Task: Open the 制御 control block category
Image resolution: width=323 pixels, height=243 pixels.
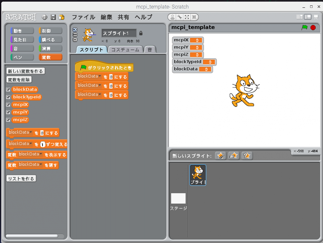Action: [x=50, y=31]
